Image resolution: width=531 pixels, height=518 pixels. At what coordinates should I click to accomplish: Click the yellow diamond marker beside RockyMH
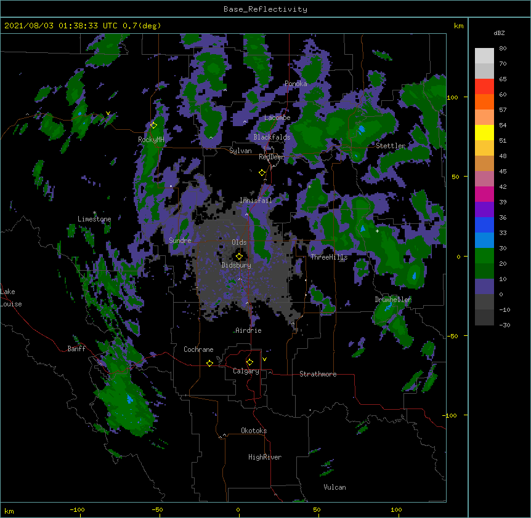(154, 126)
